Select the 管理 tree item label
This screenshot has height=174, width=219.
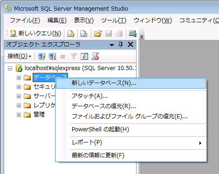[39, 115]
